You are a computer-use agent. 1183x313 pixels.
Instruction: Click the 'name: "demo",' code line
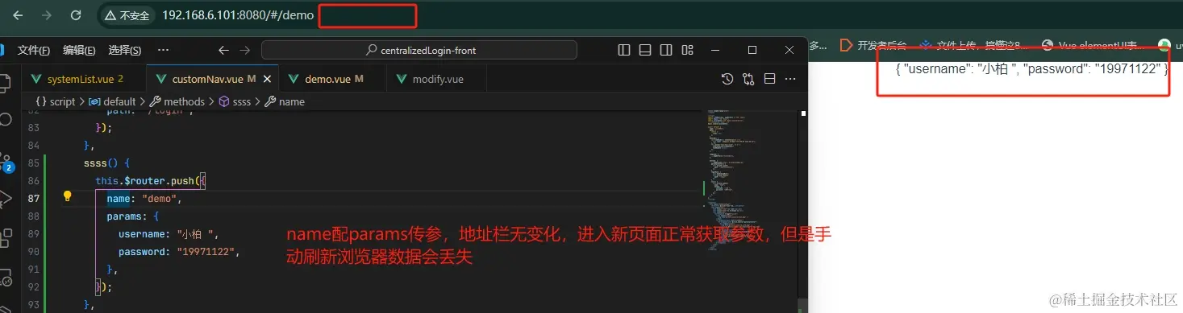(144, 198)
